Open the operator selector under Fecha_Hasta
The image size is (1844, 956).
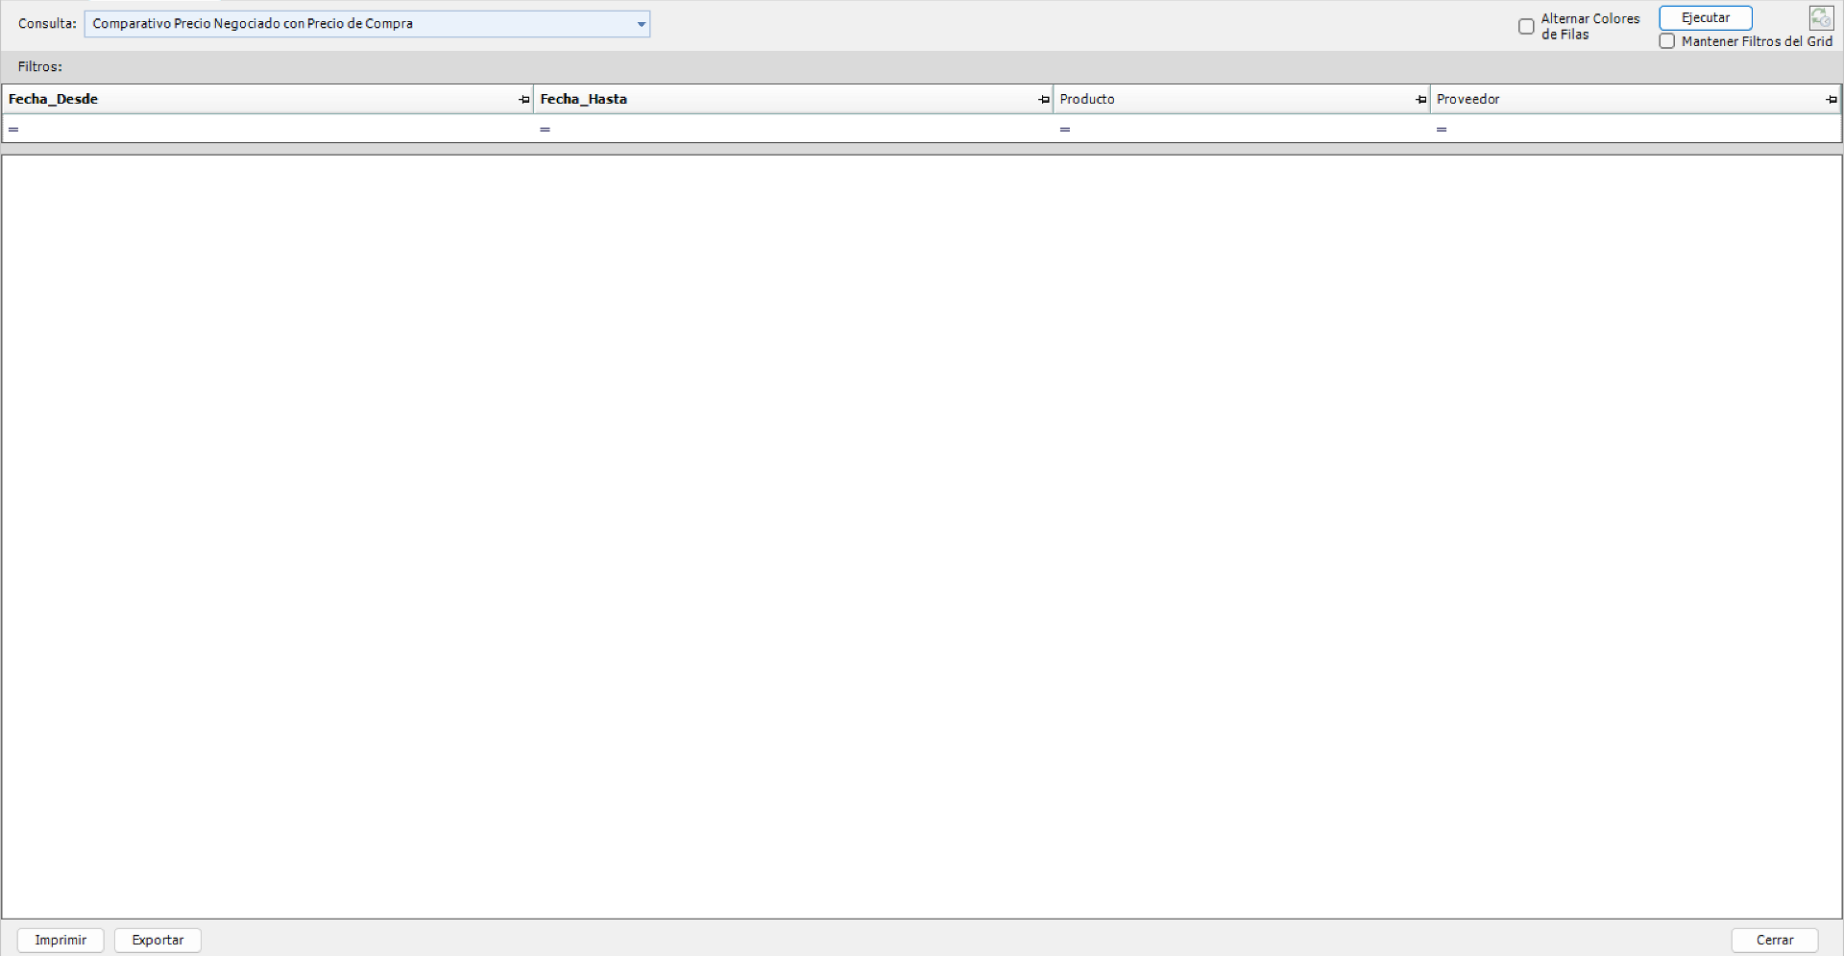[545, 130]
